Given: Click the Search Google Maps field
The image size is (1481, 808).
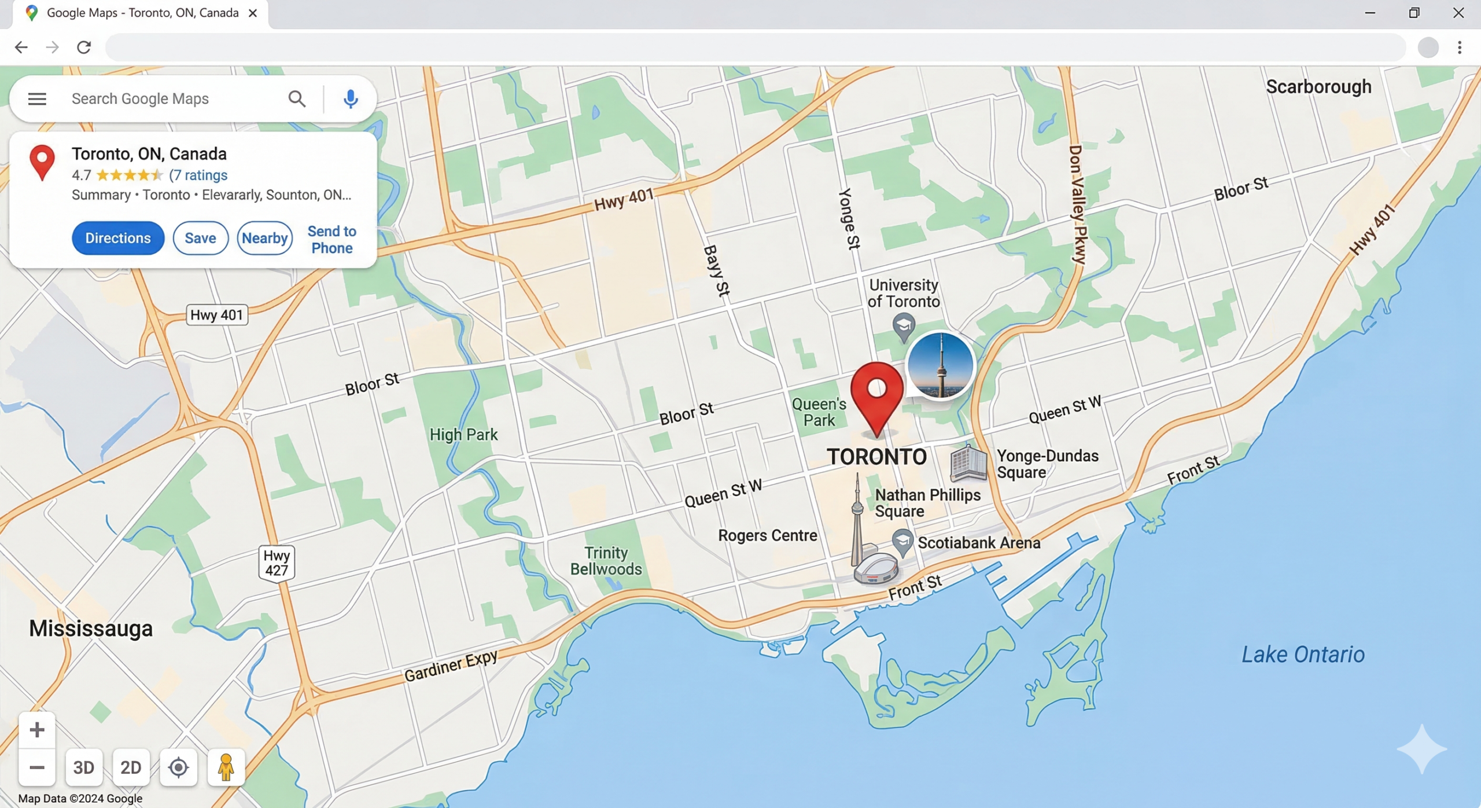Looking at the screenshot, I should coord(174,99).
